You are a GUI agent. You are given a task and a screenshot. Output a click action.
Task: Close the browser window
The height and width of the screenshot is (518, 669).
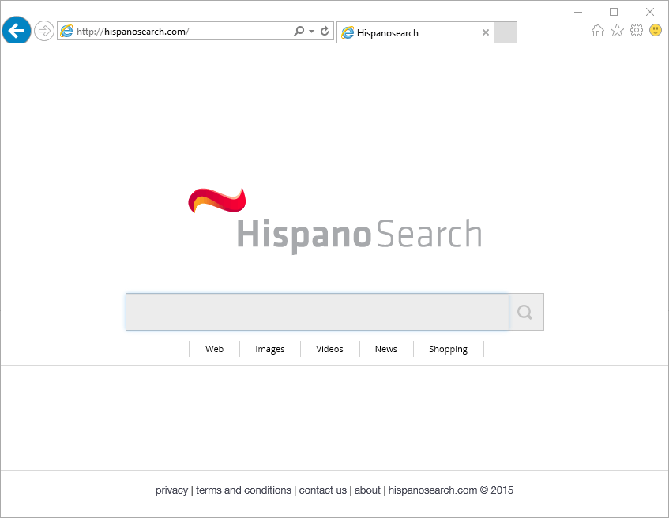pyautogui.click(x=650, y=12)
